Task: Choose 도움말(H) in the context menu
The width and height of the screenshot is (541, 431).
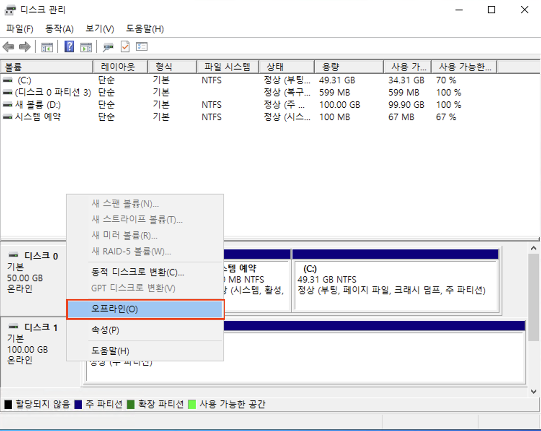Action: pyautogui.click(x=145, y=351)
